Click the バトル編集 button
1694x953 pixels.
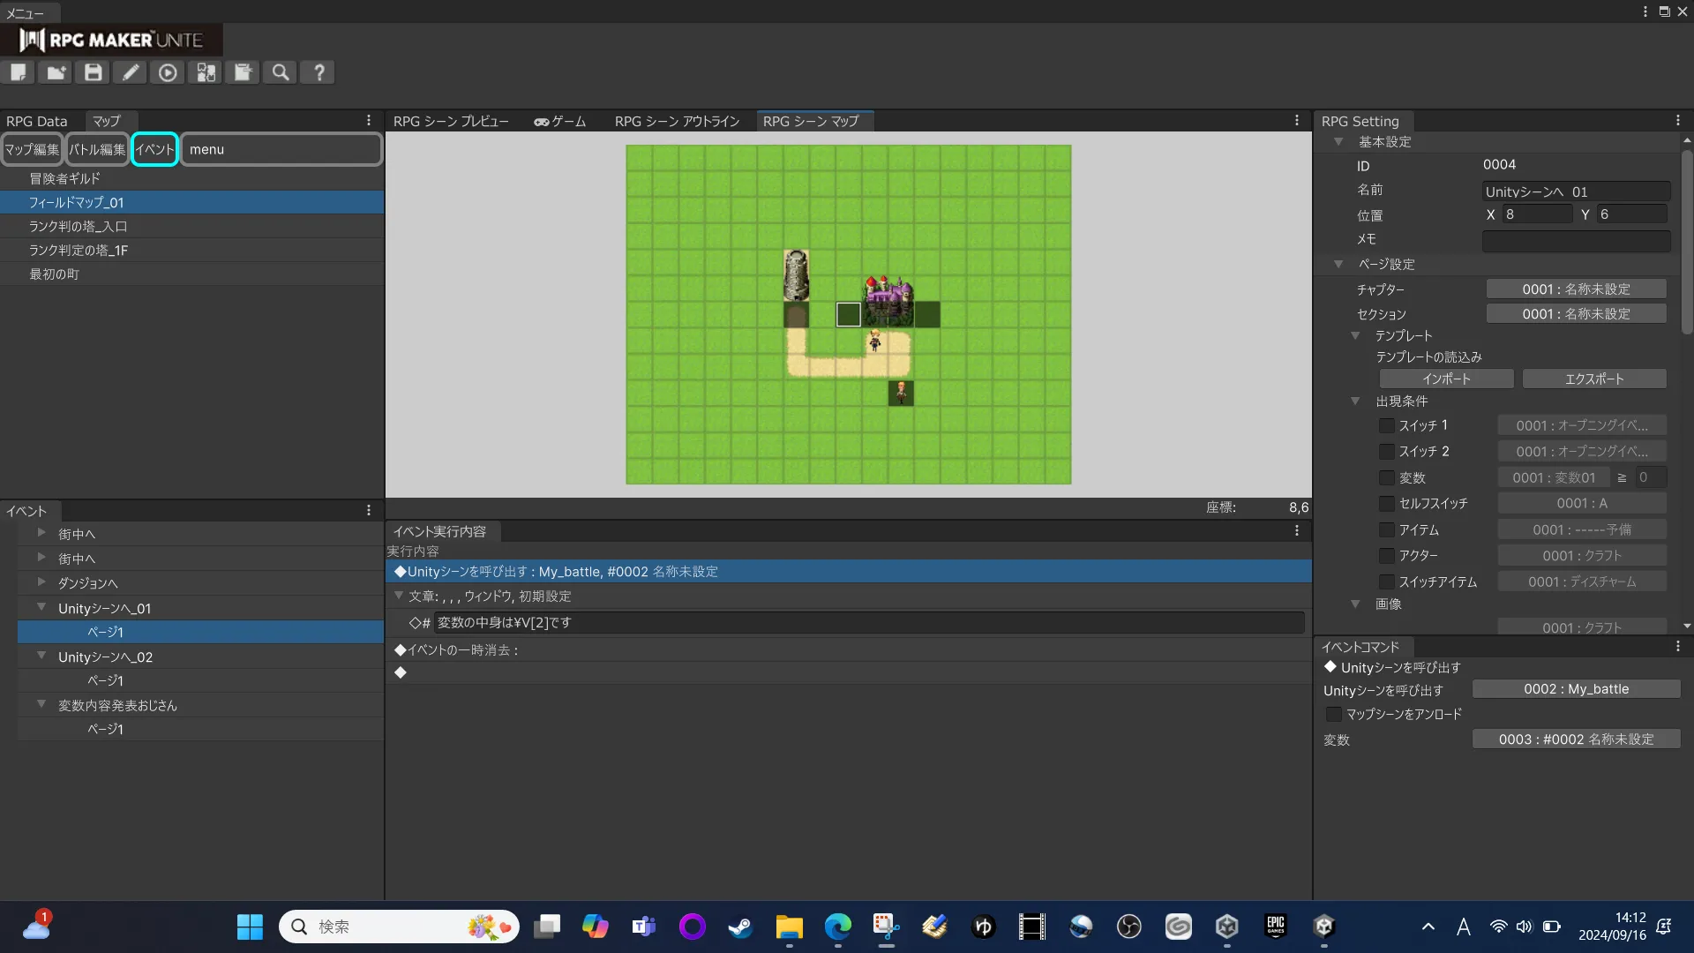click(97, 149)
